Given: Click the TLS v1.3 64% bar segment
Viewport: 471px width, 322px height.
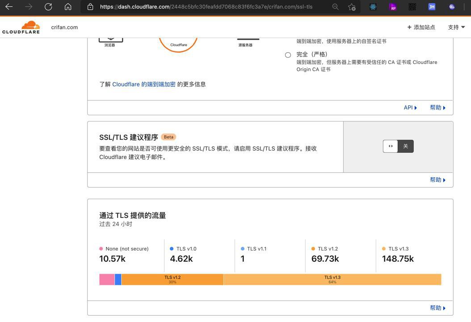Looking at the screenshot, I should point(332,280).
